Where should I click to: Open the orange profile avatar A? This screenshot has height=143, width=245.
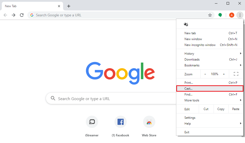(231, 15)
